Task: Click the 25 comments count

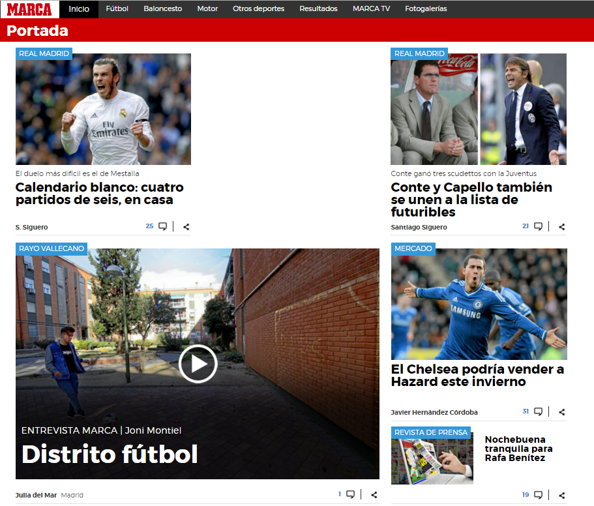Action: pyautogui.click(x=149, y=226)
